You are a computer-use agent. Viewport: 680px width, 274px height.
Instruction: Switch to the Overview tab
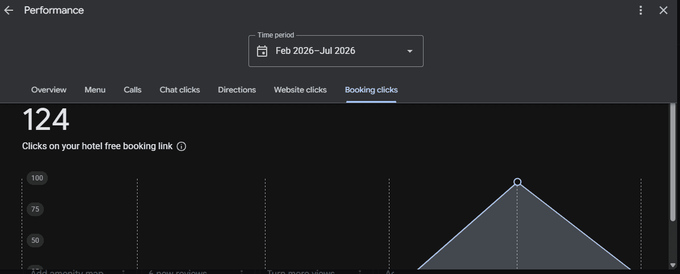[x=48, y=90]
